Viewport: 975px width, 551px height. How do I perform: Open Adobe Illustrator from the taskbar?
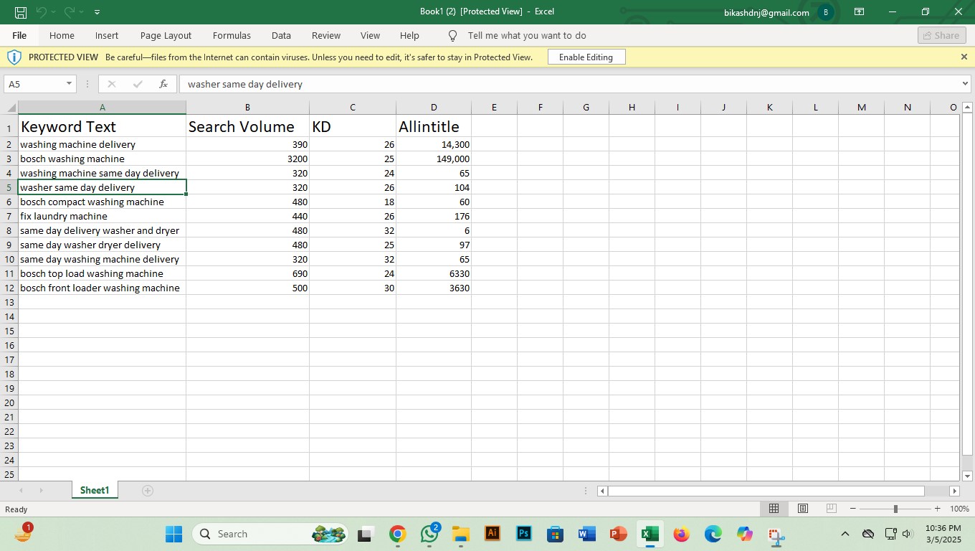(x=493, y=534)
